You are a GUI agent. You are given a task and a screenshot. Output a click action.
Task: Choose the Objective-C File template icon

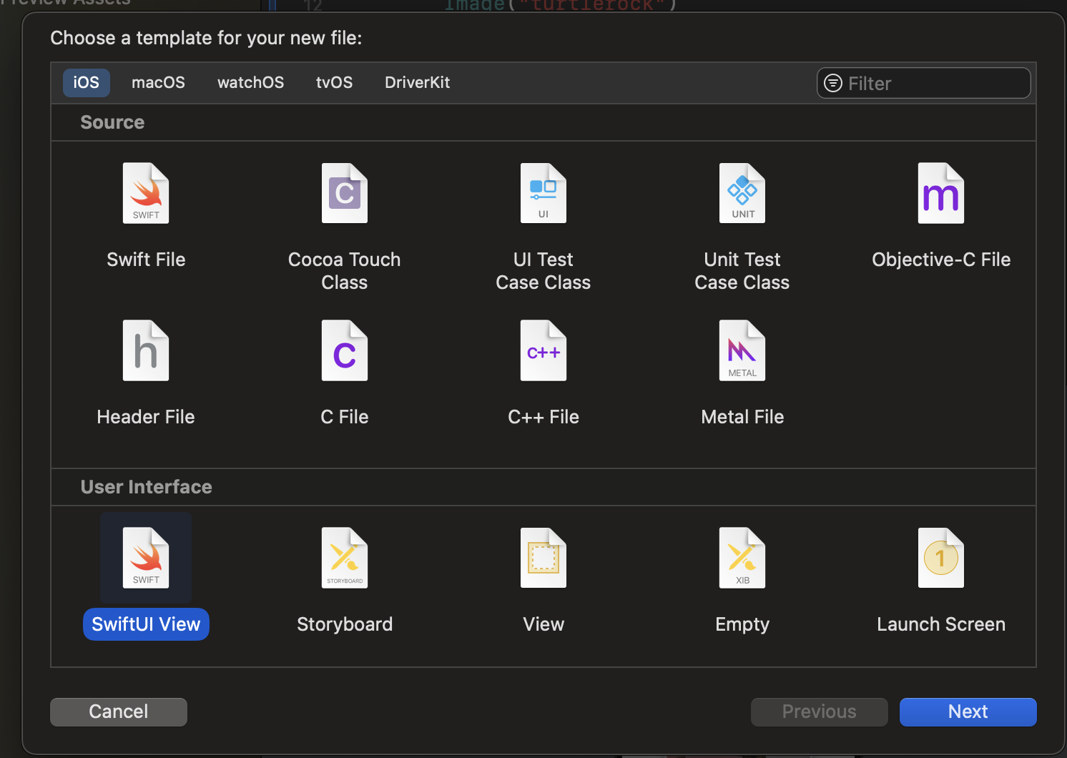click(x=941, y=193)
